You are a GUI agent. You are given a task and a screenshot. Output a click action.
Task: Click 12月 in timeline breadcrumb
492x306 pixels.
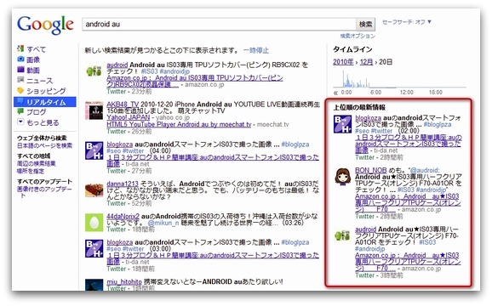click(x=366, y=62)
